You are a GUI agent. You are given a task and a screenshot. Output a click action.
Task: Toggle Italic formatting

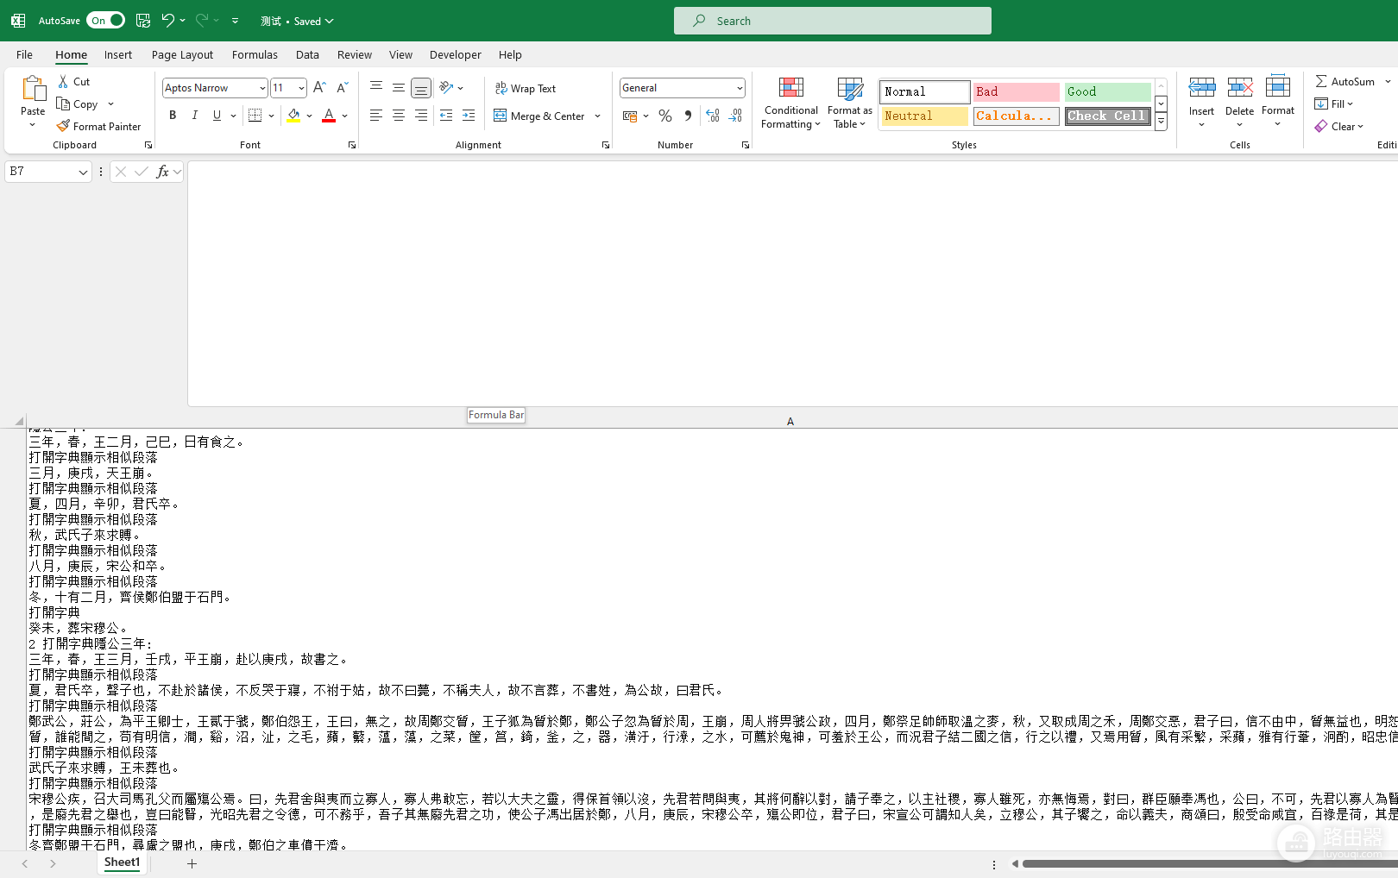coord(195,115)
